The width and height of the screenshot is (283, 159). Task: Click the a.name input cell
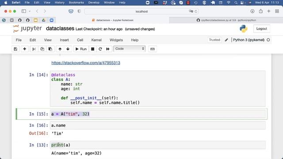click(x=158, y=125)
